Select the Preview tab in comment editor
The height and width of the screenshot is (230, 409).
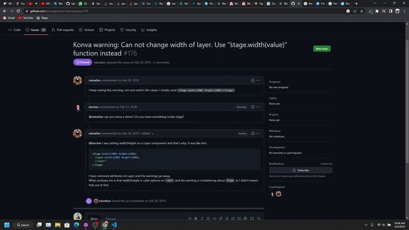pyautogui.click(x=111, y=218)
